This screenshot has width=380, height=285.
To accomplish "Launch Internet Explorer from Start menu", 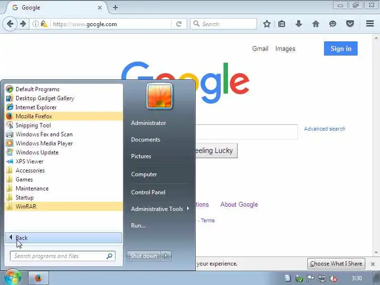I will click(x=64, y=107).
